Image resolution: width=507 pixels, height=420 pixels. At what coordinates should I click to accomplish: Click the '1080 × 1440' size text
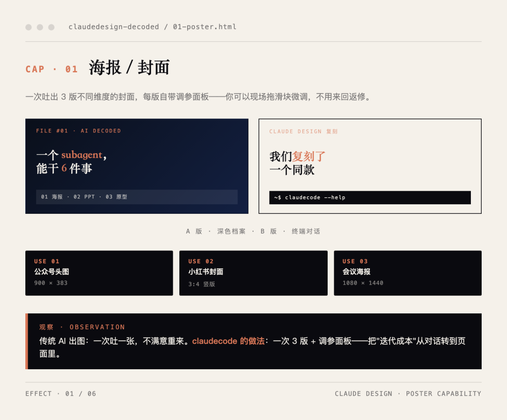(x=363, y=283)
